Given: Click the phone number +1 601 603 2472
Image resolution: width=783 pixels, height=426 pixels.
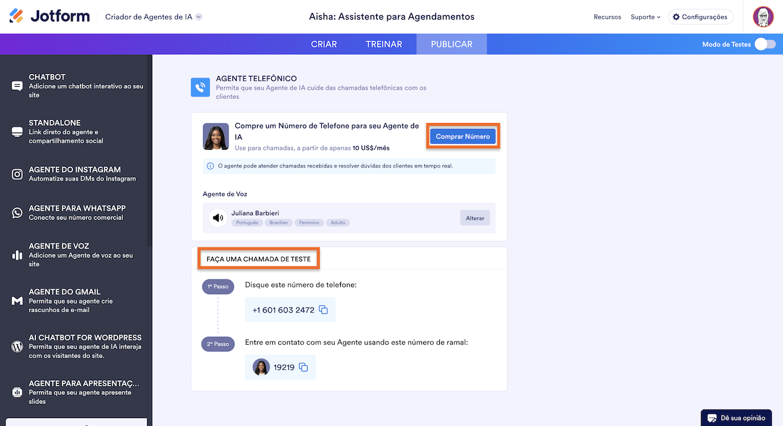Looking at the screenshot, I should click(283, 310).
